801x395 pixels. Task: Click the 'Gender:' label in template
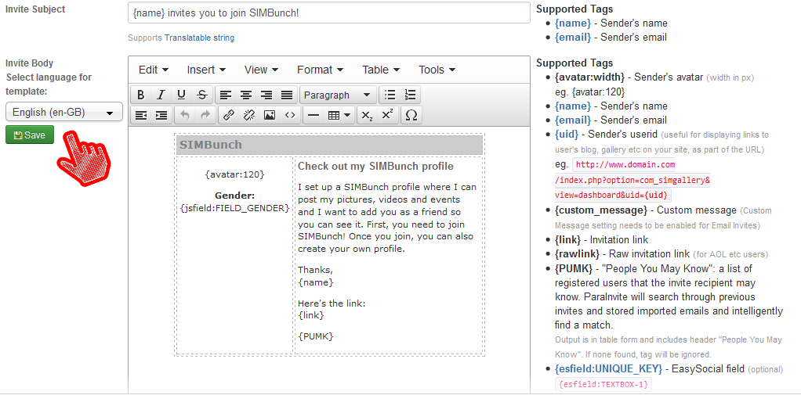234,196
